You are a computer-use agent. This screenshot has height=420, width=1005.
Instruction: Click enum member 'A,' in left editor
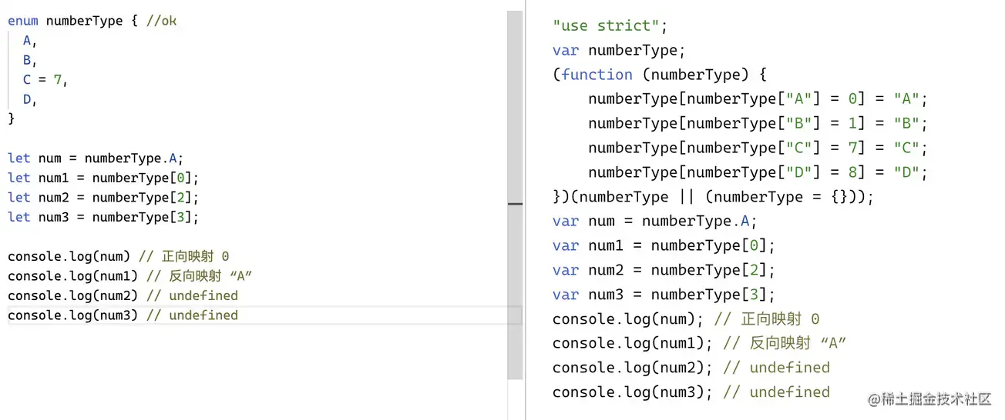[30, 41]
